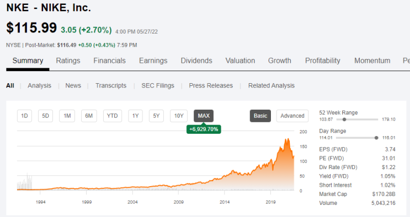
Task: Click the 2014 x-axis label
Action: click(225, 202)
